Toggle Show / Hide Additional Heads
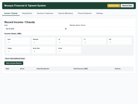Viewport: 138px width, 104px height. [15, 59]
